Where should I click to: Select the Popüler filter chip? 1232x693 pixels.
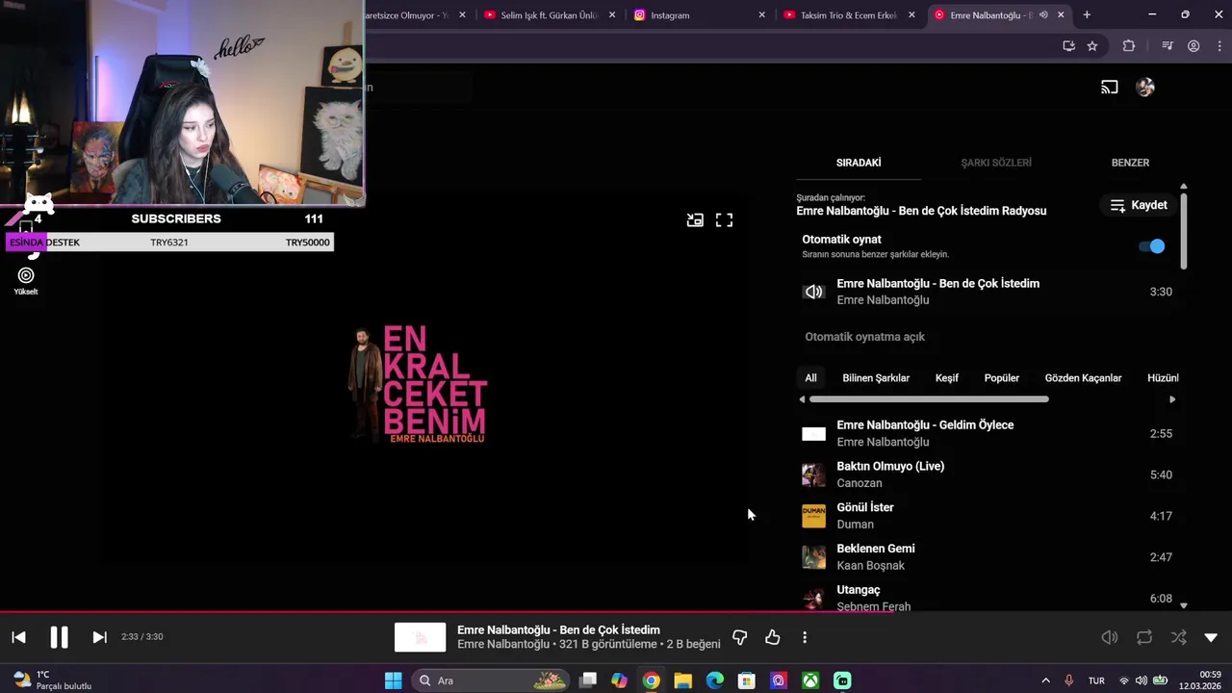click(x=1001, y=378)
